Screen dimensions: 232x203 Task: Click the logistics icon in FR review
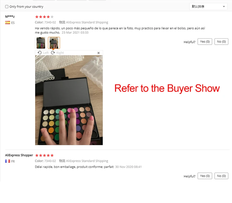click(x=62, y=161)
